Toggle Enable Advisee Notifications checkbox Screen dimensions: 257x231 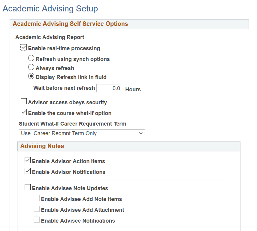(x=37, y=220)
